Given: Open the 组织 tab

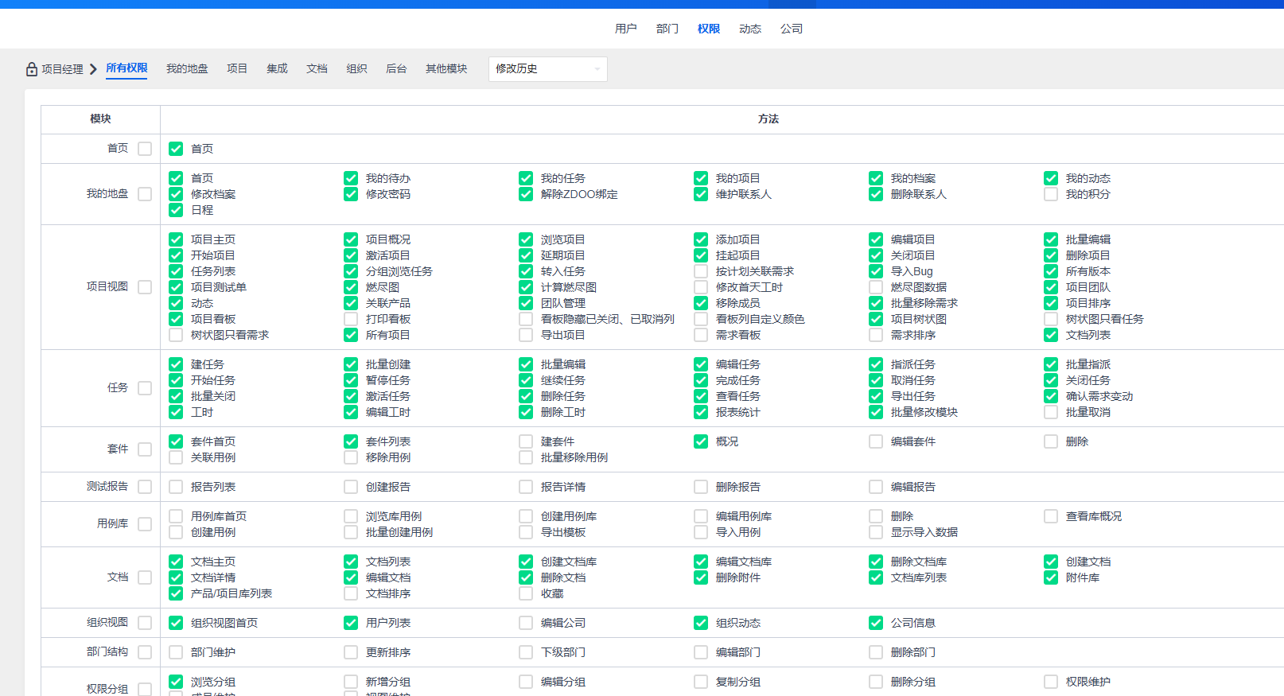Looking at the screenshot, I should click(356, 69).
